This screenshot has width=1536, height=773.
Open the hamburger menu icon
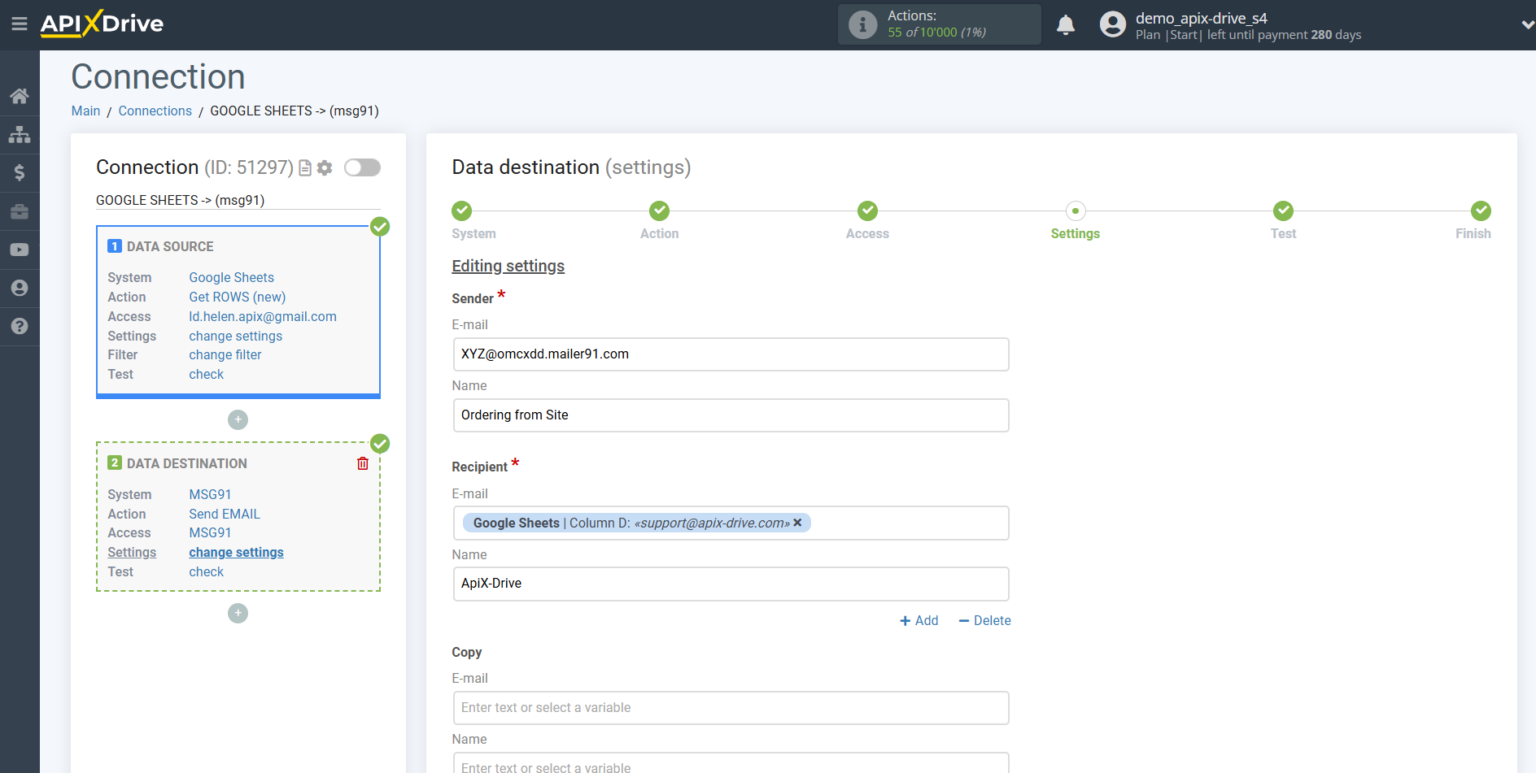20,24
